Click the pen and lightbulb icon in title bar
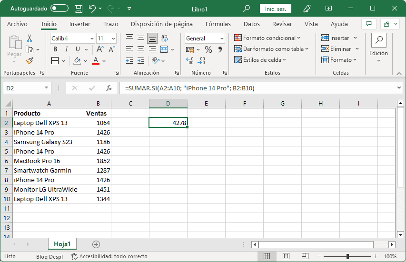Viewport: 406px width, 262px height. [307, 9]
